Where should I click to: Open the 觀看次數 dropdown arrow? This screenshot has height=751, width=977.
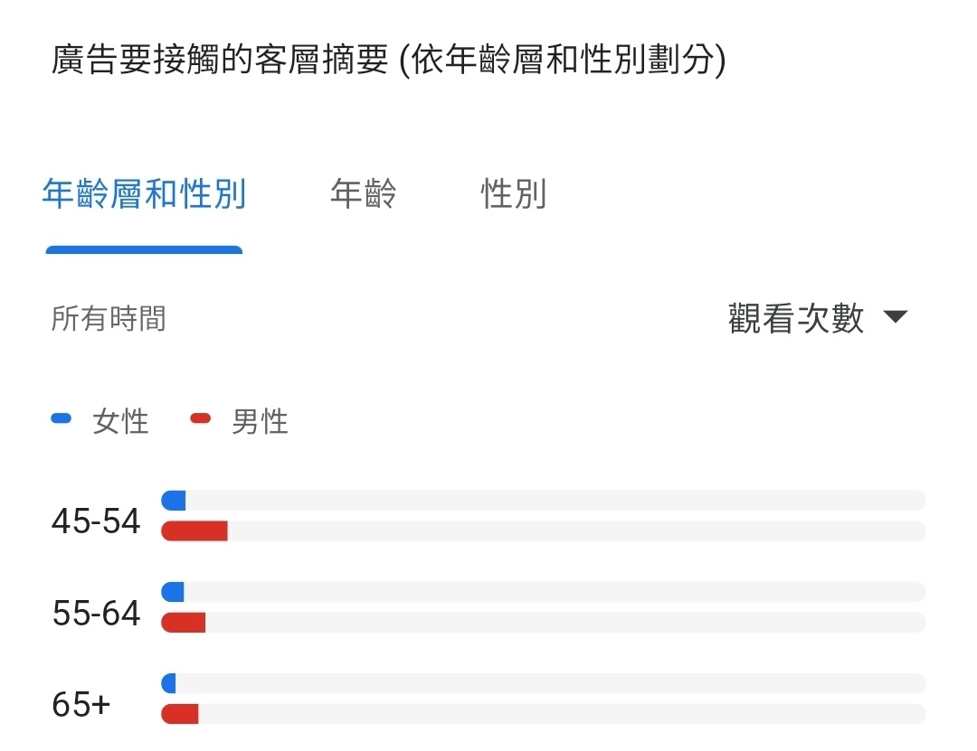tap(896, 317)
